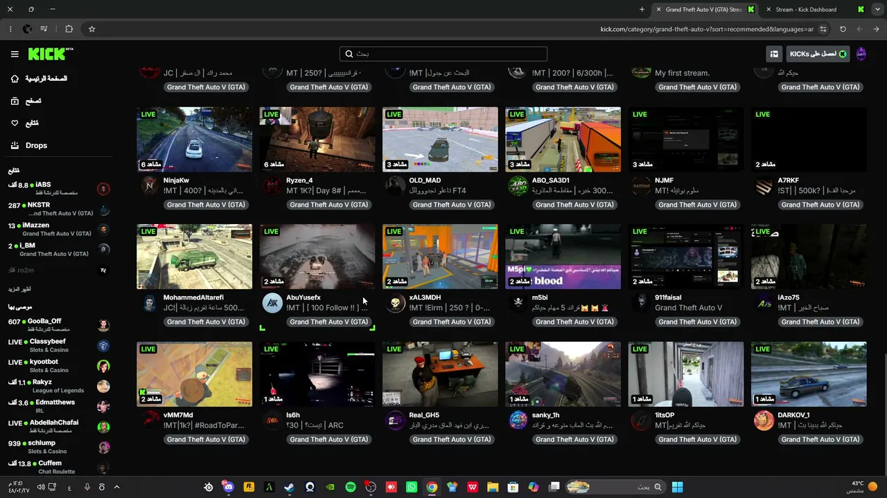Open OLD_MAD stream thumbnail
Image resolution: width=887 pixels, height=498 pixels.
440,139
